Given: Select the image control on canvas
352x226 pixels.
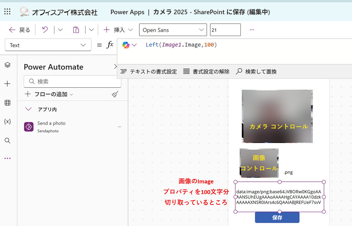Looking at the screenshot, I should pos(259,163).
